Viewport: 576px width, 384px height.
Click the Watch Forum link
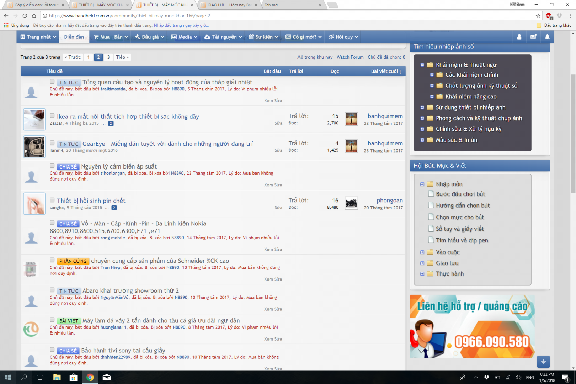[x=350, y=57]
